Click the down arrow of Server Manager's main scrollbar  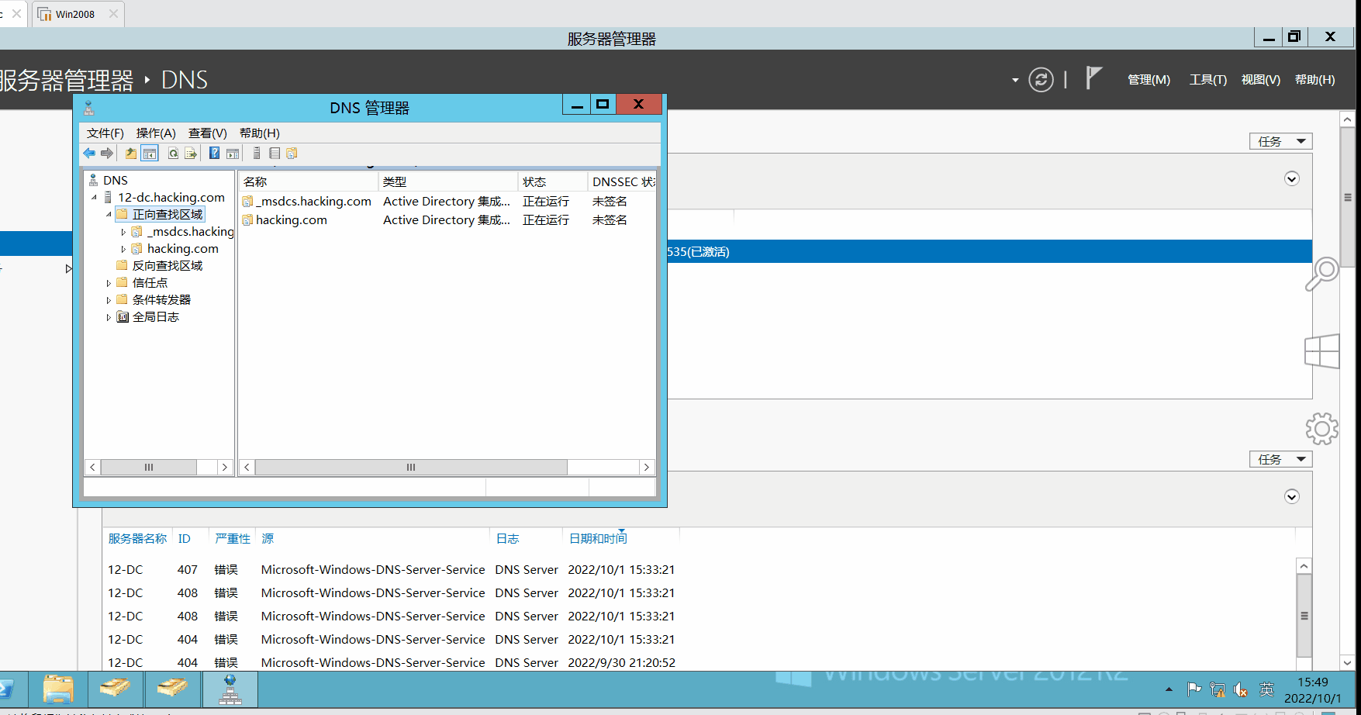pos(1347,663)
